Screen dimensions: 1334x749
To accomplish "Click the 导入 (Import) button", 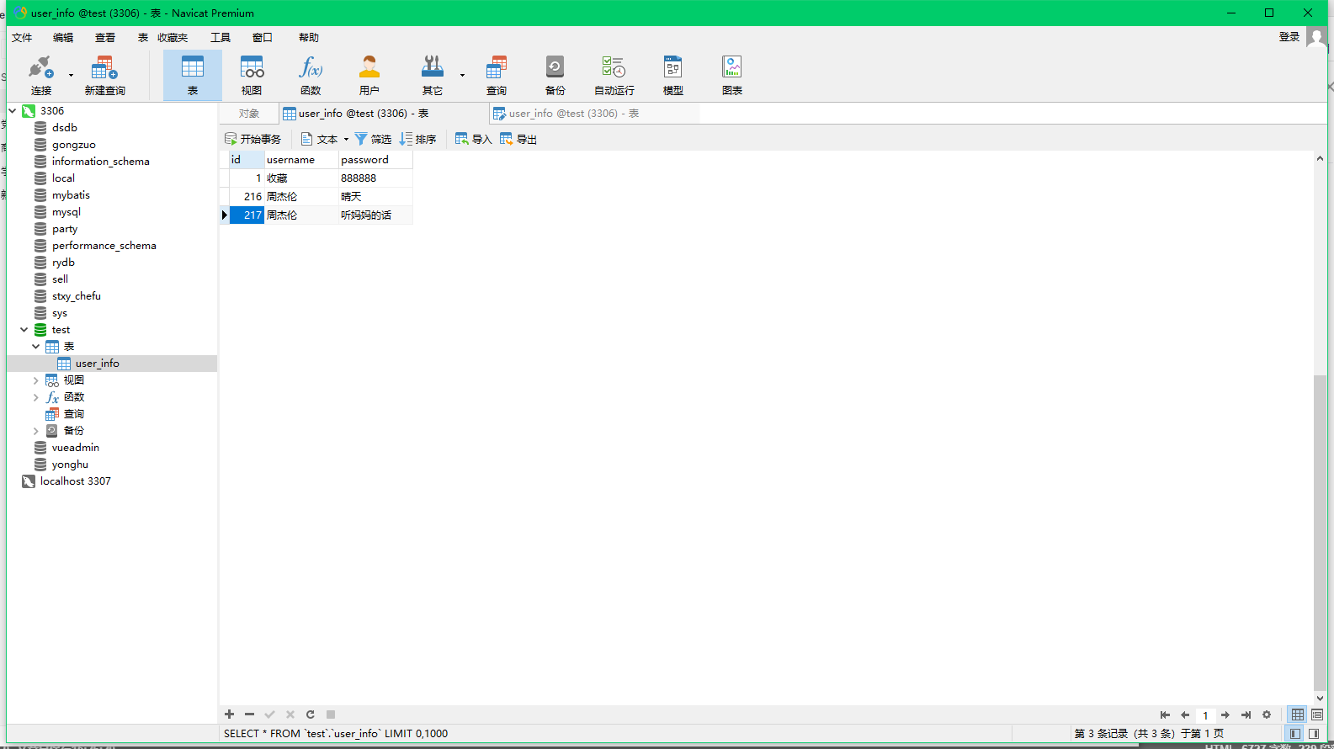I will pyautogui.click(x=473, y=140).
